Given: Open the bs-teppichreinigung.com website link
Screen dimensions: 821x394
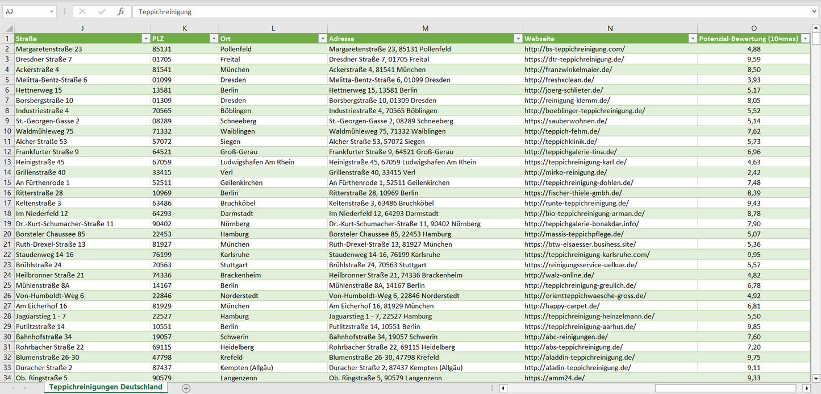Looking at the screenshot, I should 574,49.
